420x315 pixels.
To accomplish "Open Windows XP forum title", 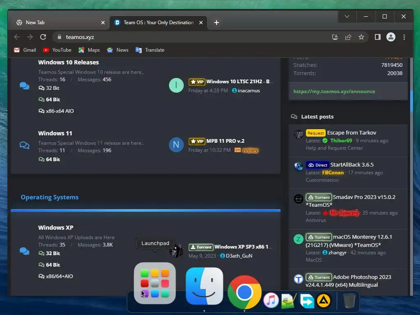I will tap(56, 228).
